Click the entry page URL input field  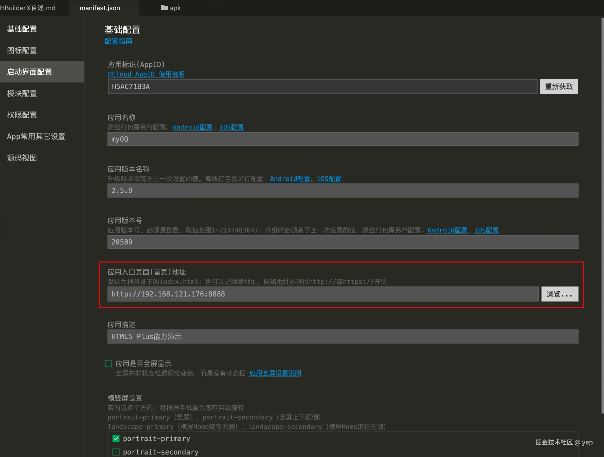(x=323, y=294)
